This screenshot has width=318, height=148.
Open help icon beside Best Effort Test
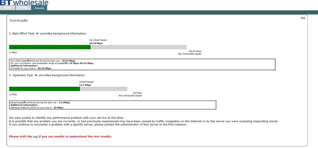(x=37, y=33)
